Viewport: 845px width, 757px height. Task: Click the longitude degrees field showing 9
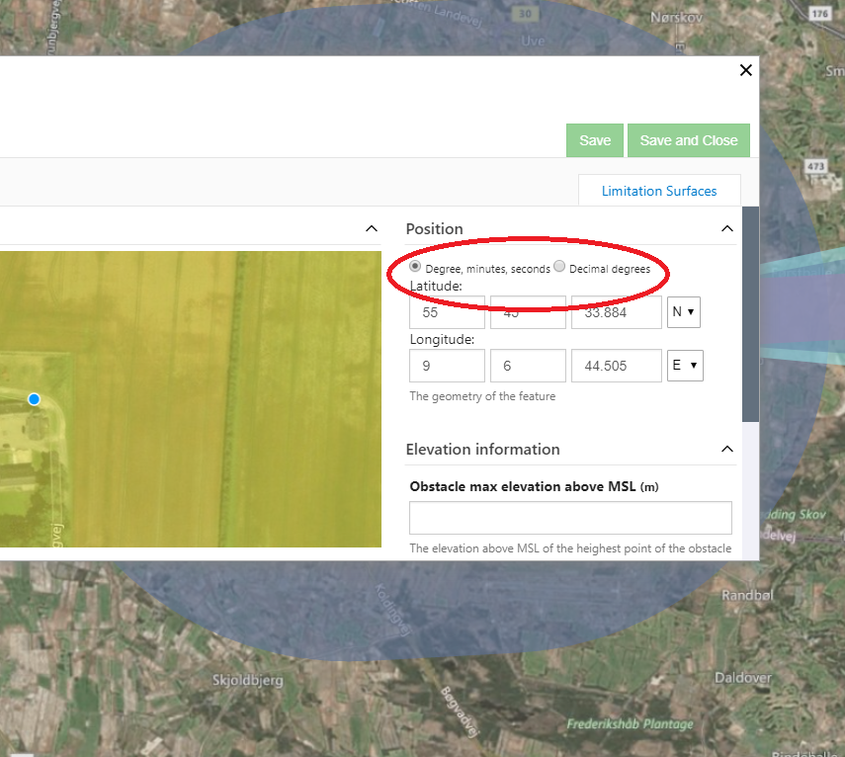pyautogui.click(x=447, y=365)
